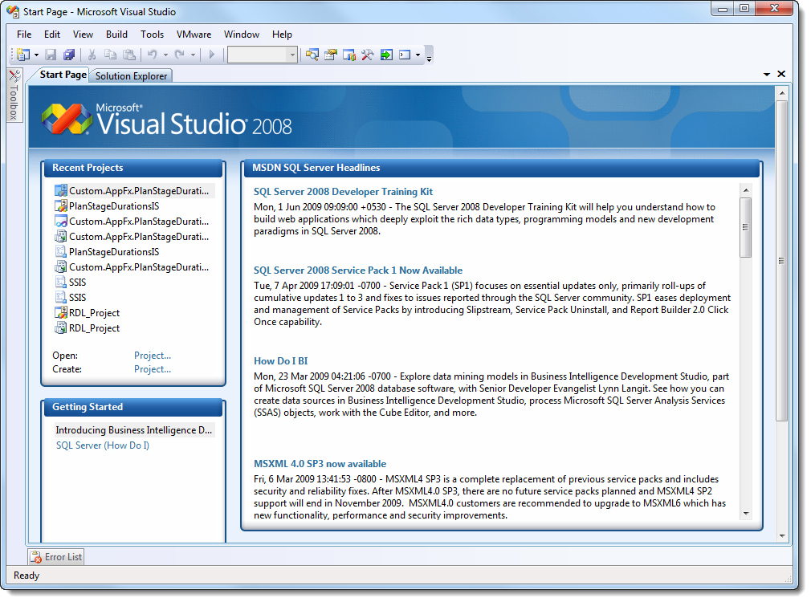This screenshot has width=811, height=602.
Task: Open the Object Browser toolbar icon
Action: pyautogui.click(x=349, y=55)
